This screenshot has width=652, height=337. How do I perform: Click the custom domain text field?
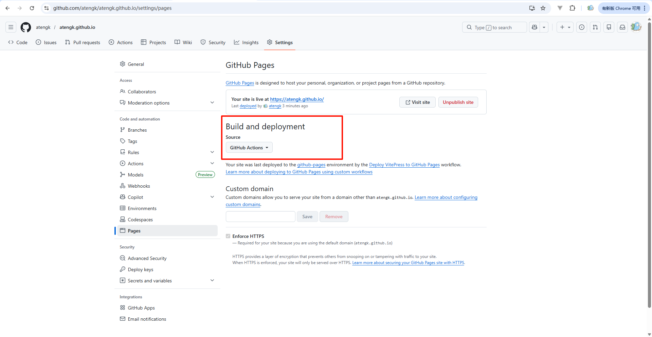click(x=260, y=217)
